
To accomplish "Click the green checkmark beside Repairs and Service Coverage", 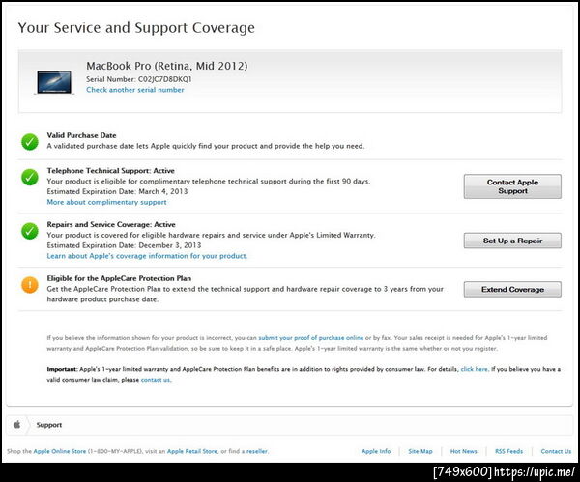I will [x=30, y=232].
